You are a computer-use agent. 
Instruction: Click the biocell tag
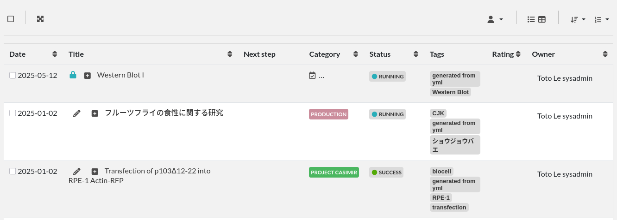441,172
